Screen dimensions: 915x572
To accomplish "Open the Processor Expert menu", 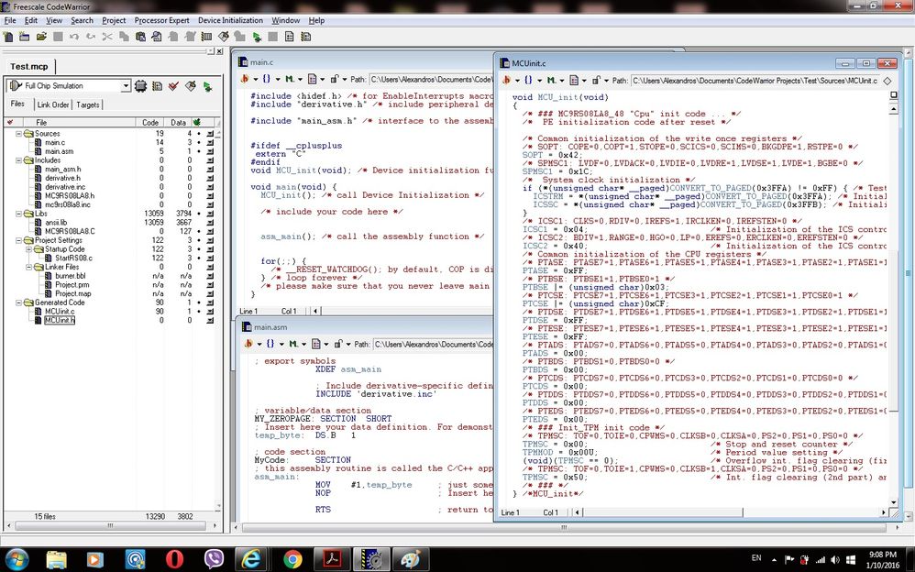I will [161, 20].
